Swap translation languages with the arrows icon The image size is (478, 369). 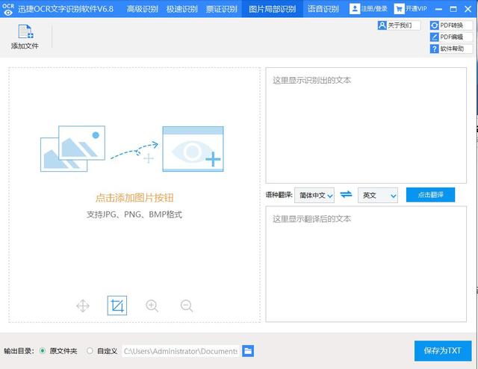(x=346, y=194)
